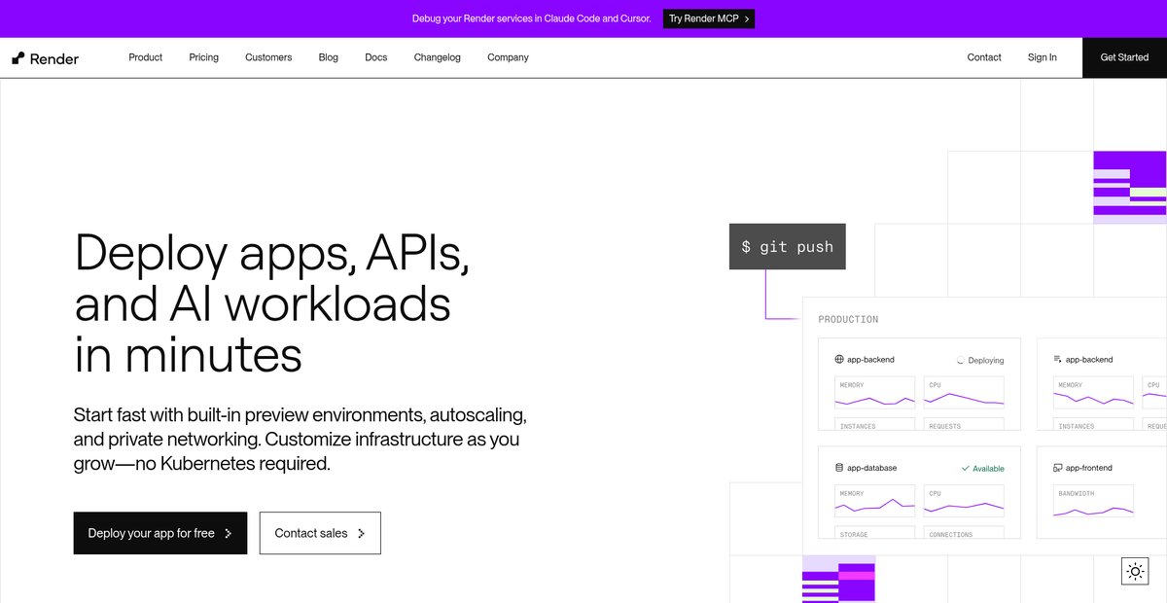Click the black Get Started button
1167x603 pixels.
click(1124, 57)
